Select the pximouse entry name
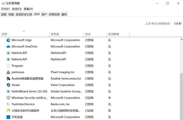 point(18,72)
